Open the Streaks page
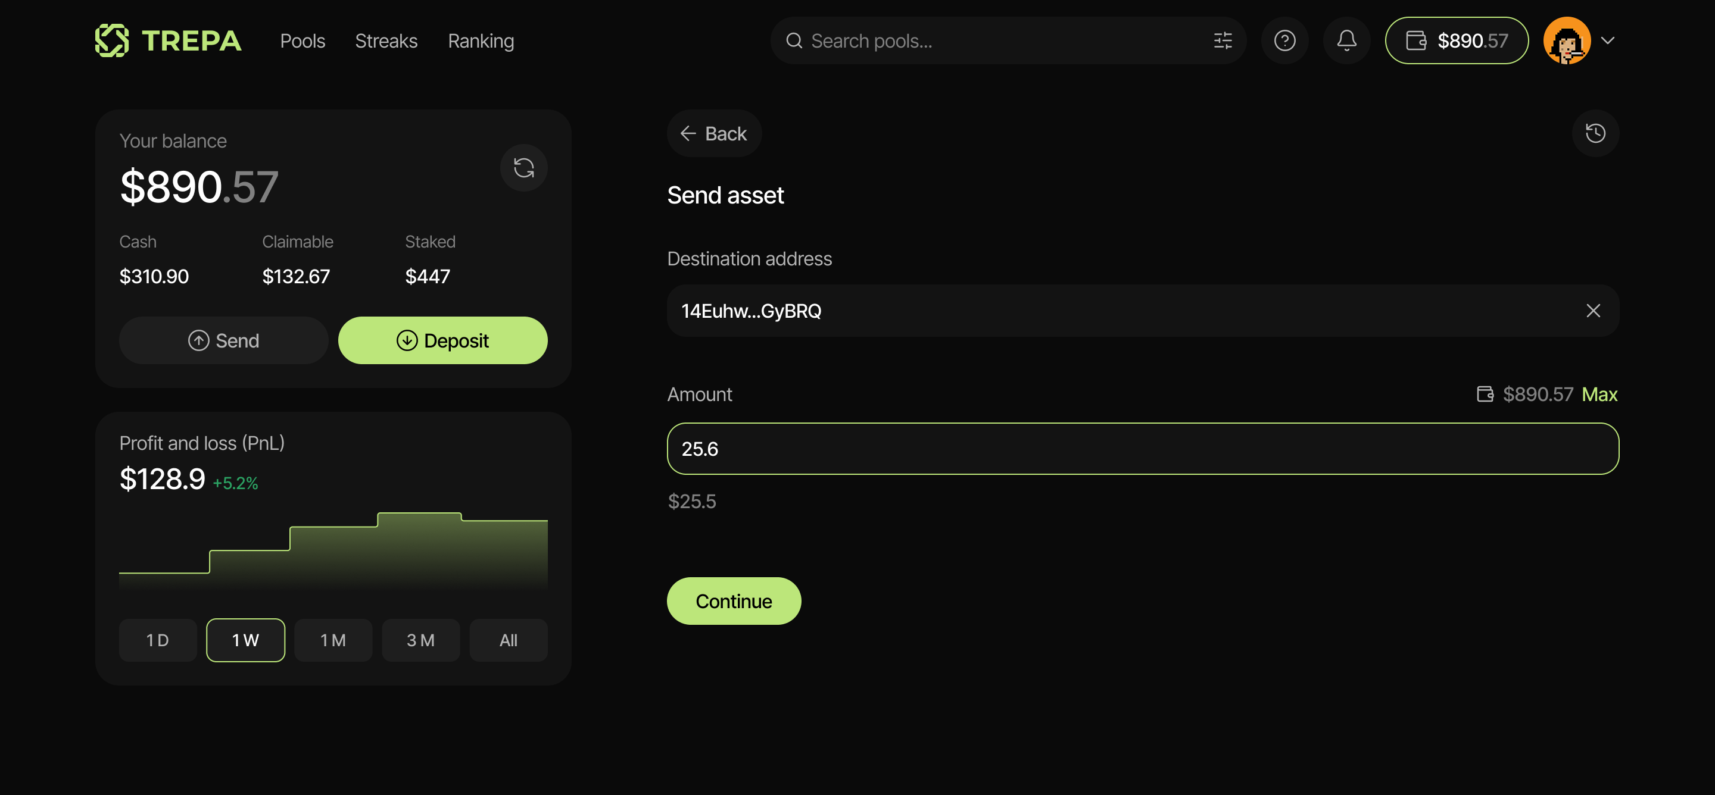The width and height of the screenshot is (1715, 795). [x=386, y=41]
